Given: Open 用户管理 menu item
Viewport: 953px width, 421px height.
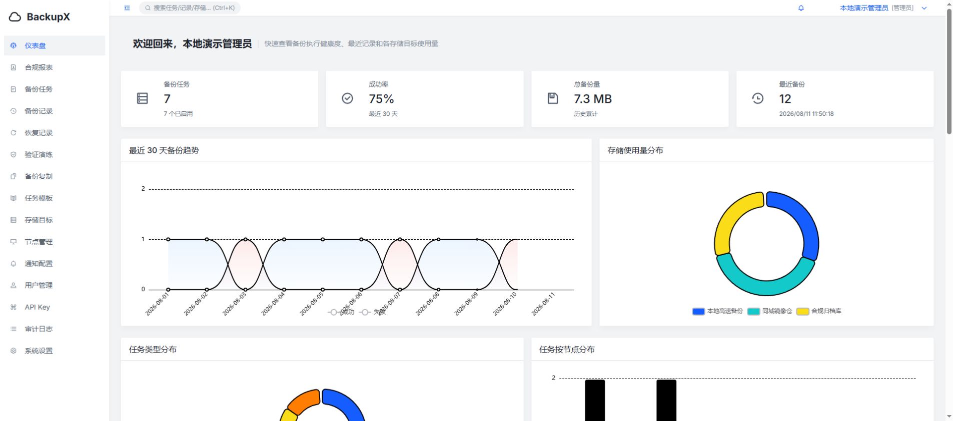Looking at the screenshot, I should coord(55,285).
